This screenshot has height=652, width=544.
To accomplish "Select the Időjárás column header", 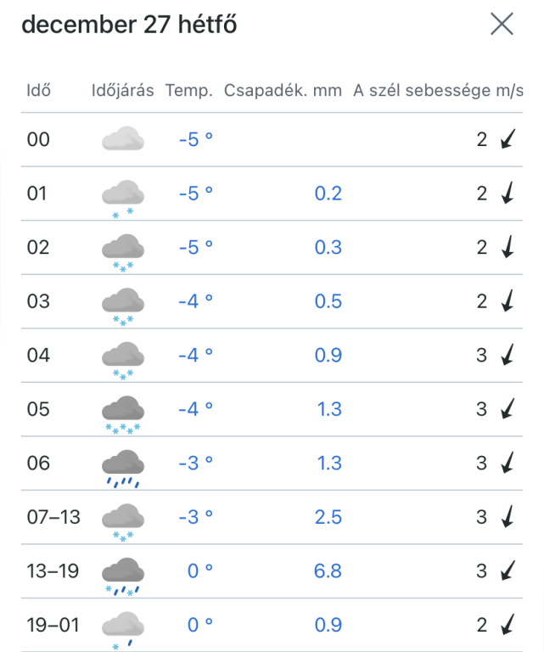I will click(x=122, y=91).
